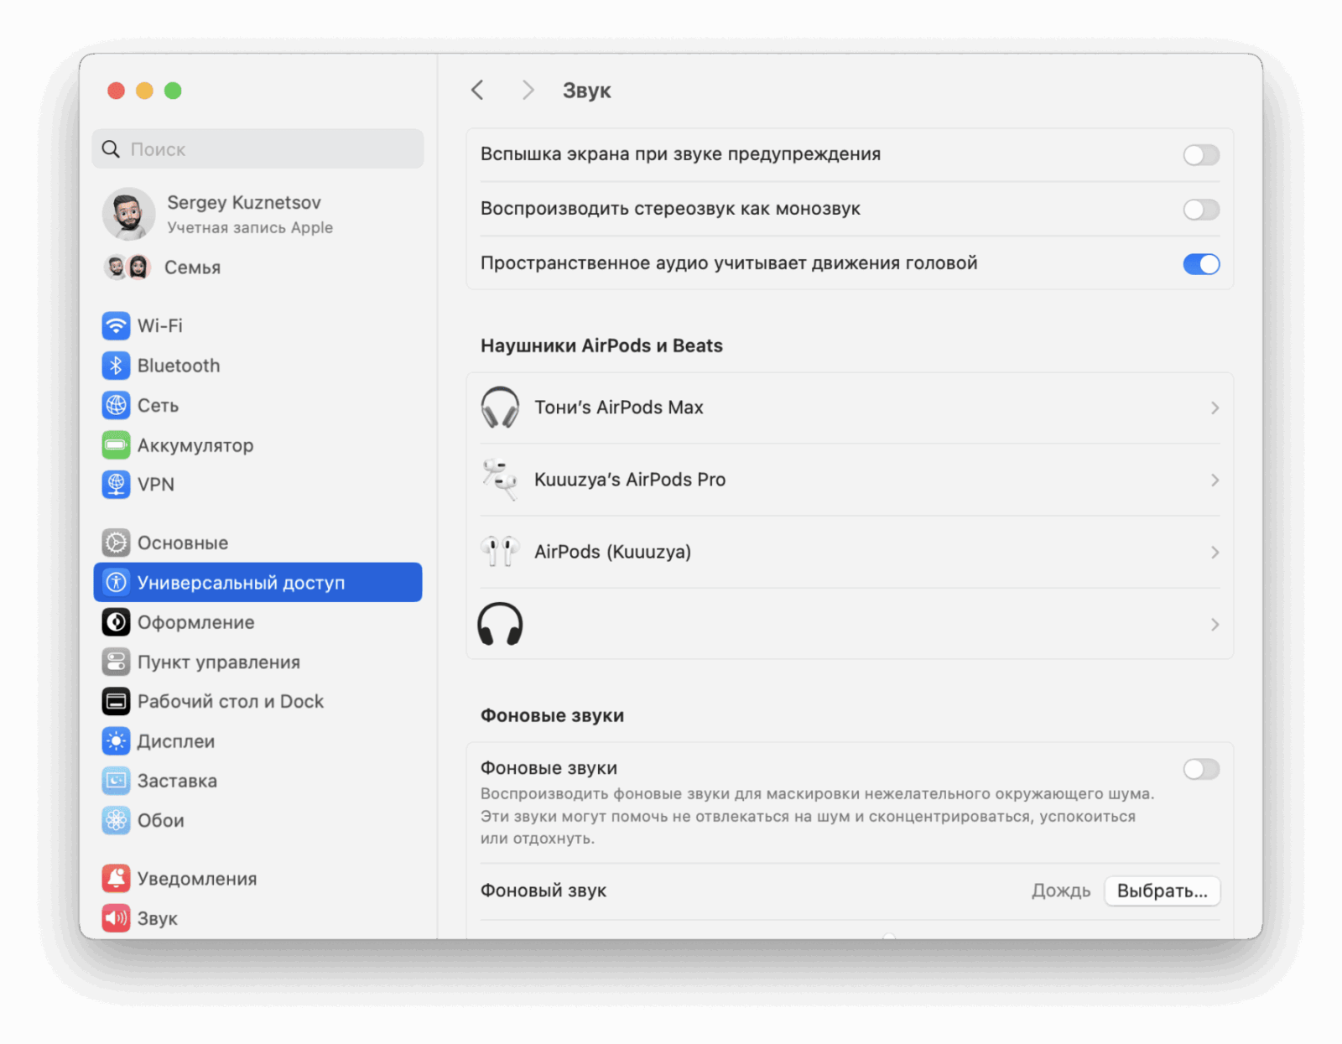
Task: Click the Сеть sidebar label
Action: 158,405
